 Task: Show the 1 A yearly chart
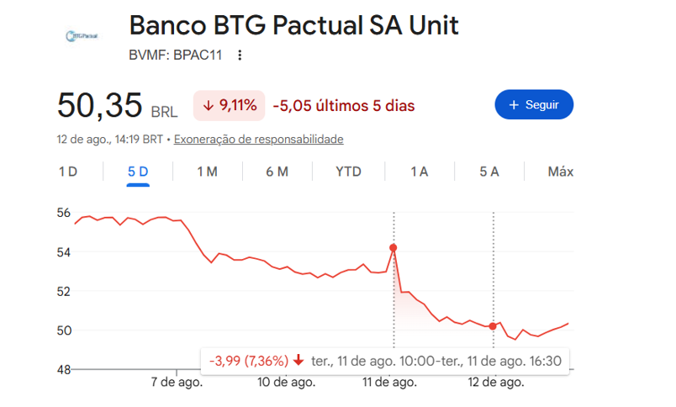tap(419, 172)
